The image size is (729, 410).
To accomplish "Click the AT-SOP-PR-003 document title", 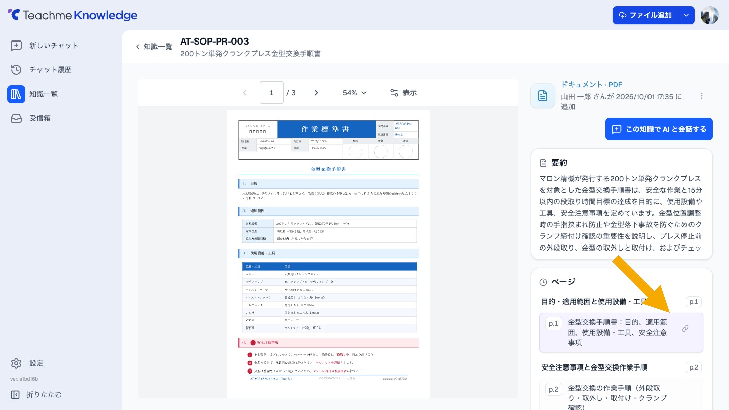I will [215, 42].
